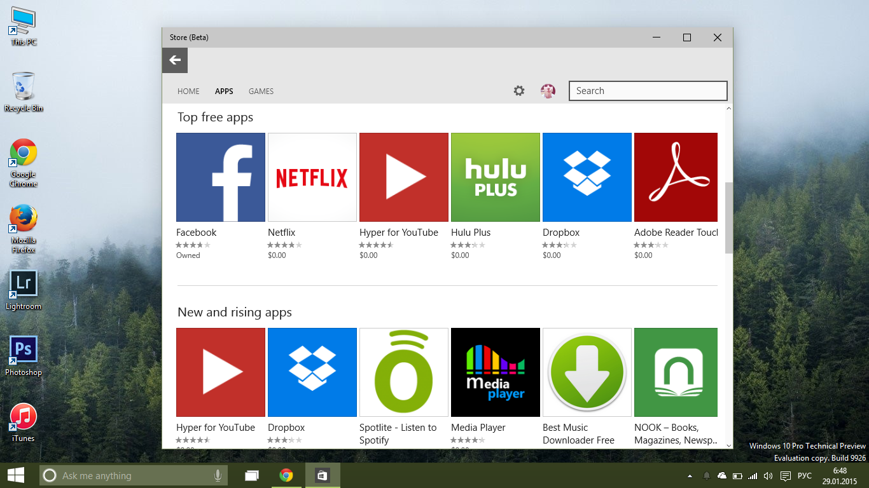Click the Facebook app name text
Screen dimensions: 869x488
(196, 233)
